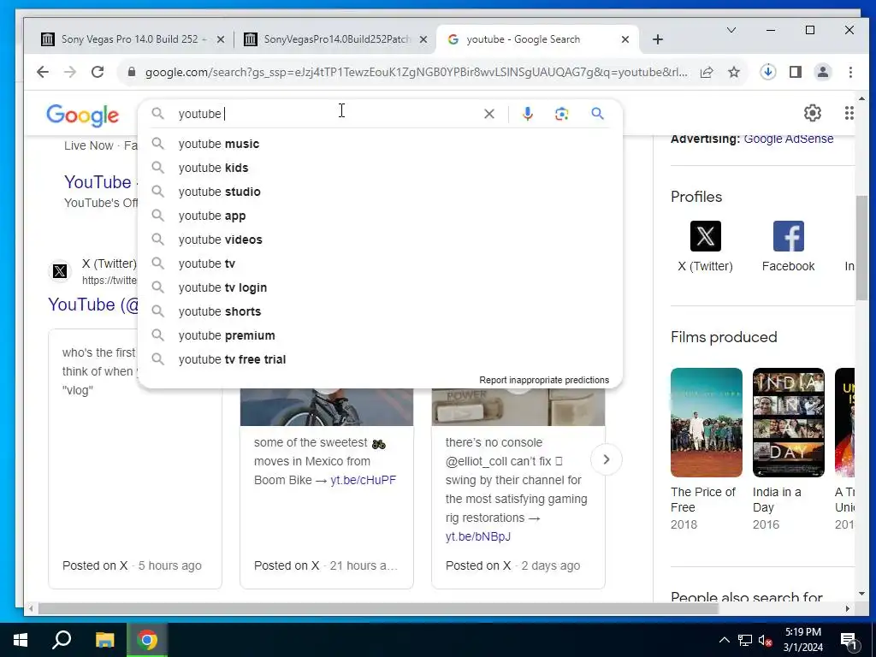This screenshot has width=876, height=657.
Task: Open yt.be/bNBpJ link
Action: click(x=478, y=536)
